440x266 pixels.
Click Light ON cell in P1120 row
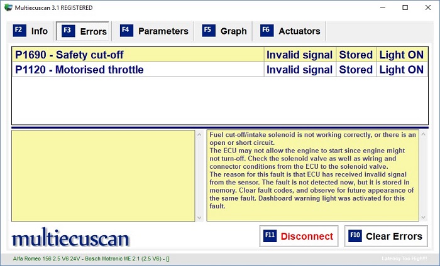click(x=402, y=70)
